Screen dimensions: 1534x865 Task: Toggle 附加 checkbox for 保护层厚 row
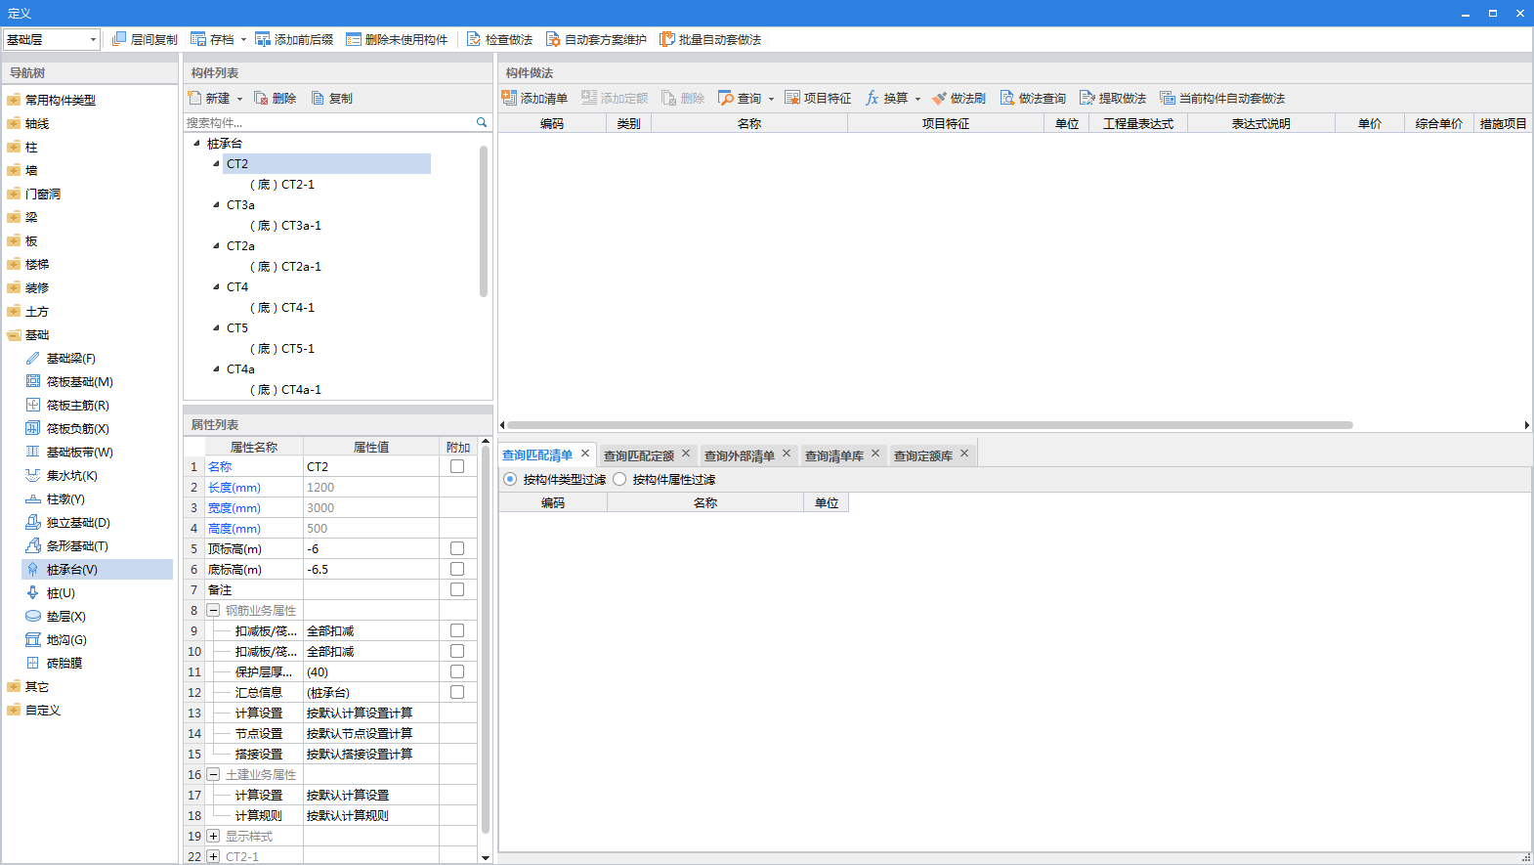(457, 671)
